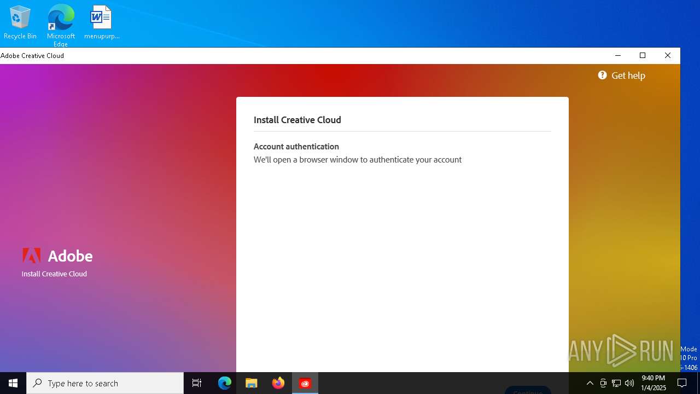The image size is (700, 394).
Task: Maximize the Adobe Creative Cloud window
Action: pyautogui.click(x=643, y=55)
